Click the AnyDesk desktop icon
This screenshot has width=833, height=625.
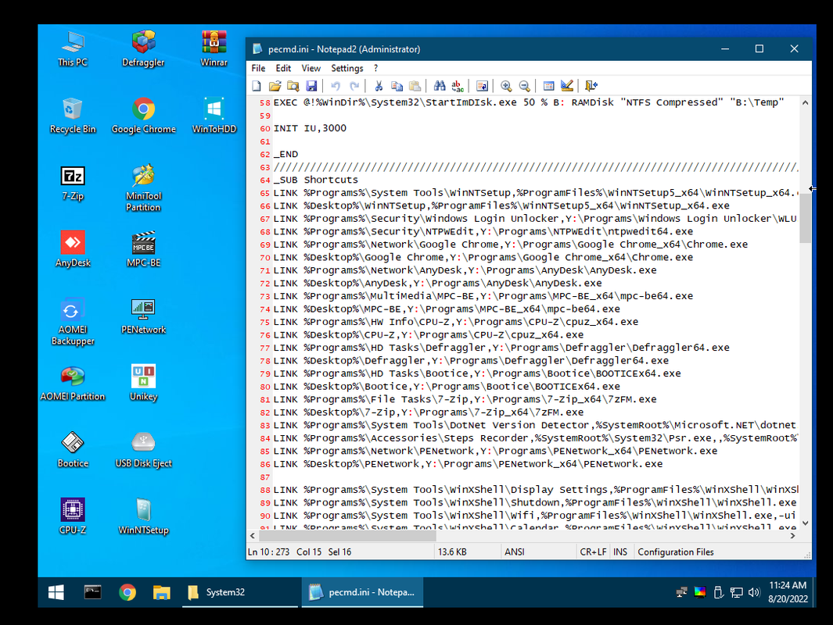[73, 249]
